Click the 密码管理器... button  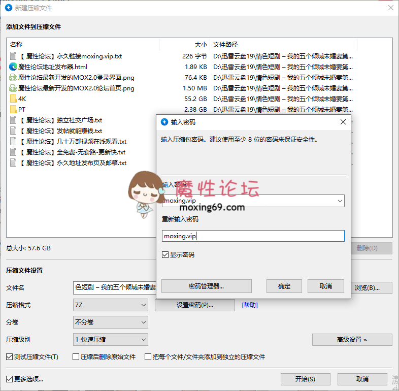(207, 286)
